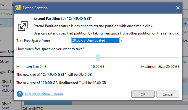
Task: Click the Extend Partition wizard app icon
Action: pyautogui.click(x=18, y=8)
